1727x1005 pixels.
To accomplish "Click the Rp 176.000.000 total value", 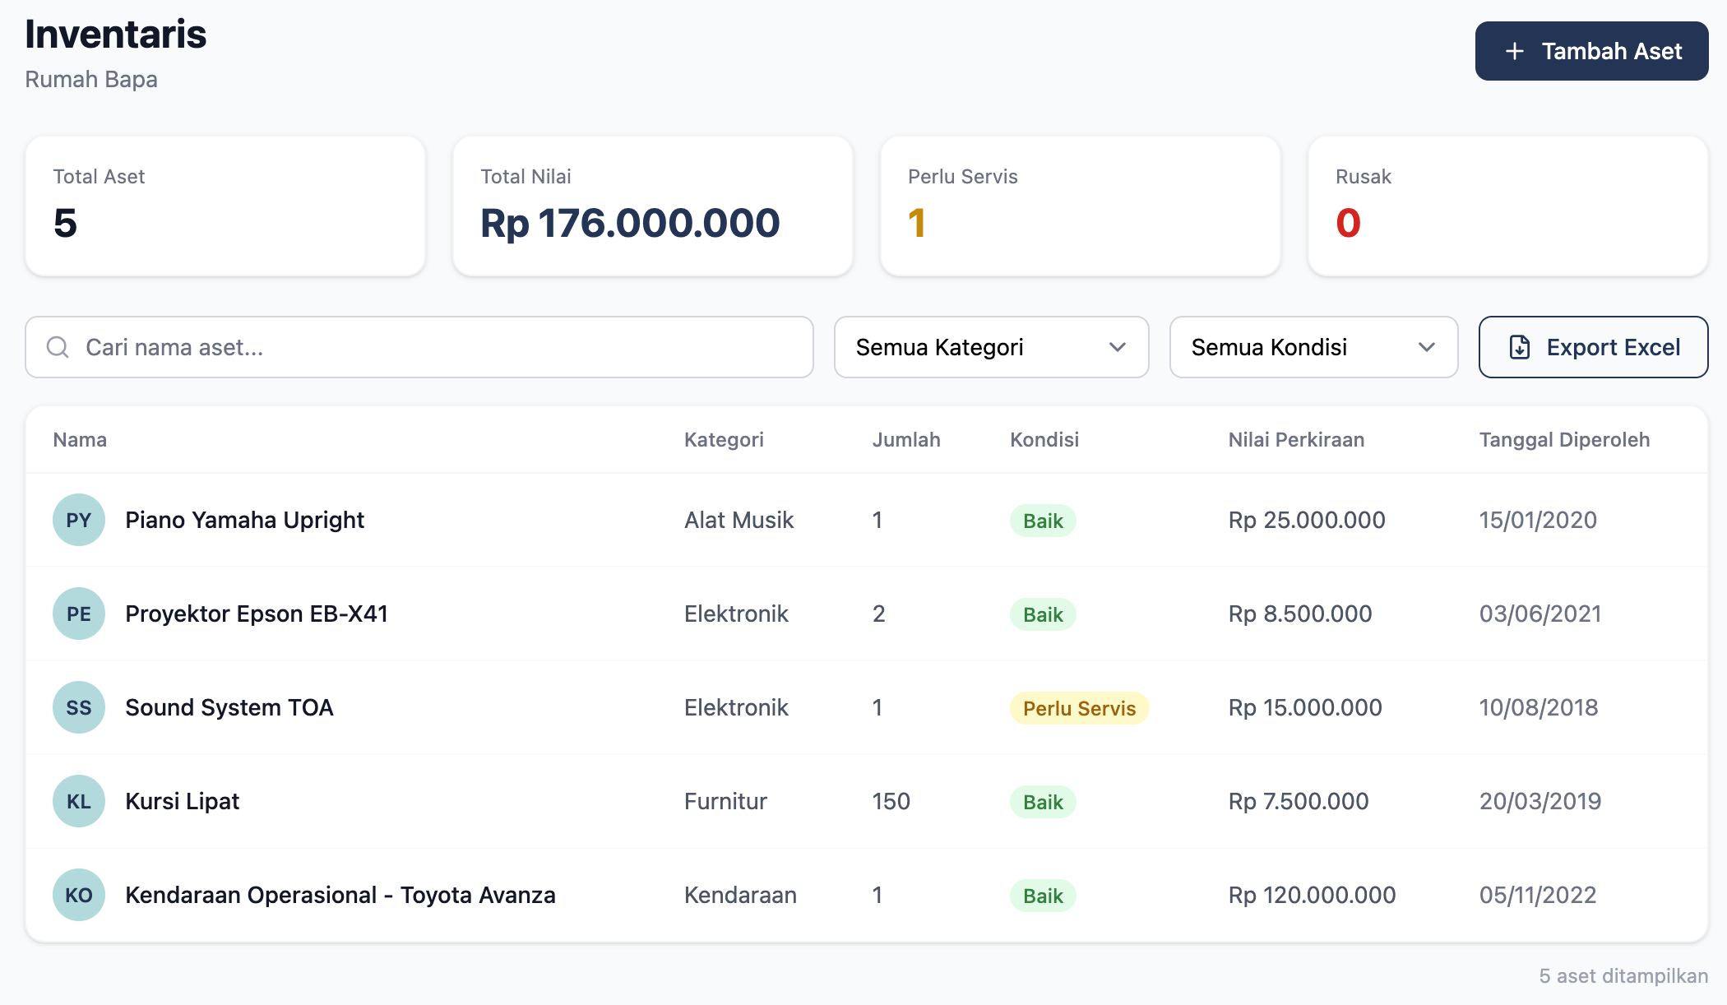I will (630, 223).
